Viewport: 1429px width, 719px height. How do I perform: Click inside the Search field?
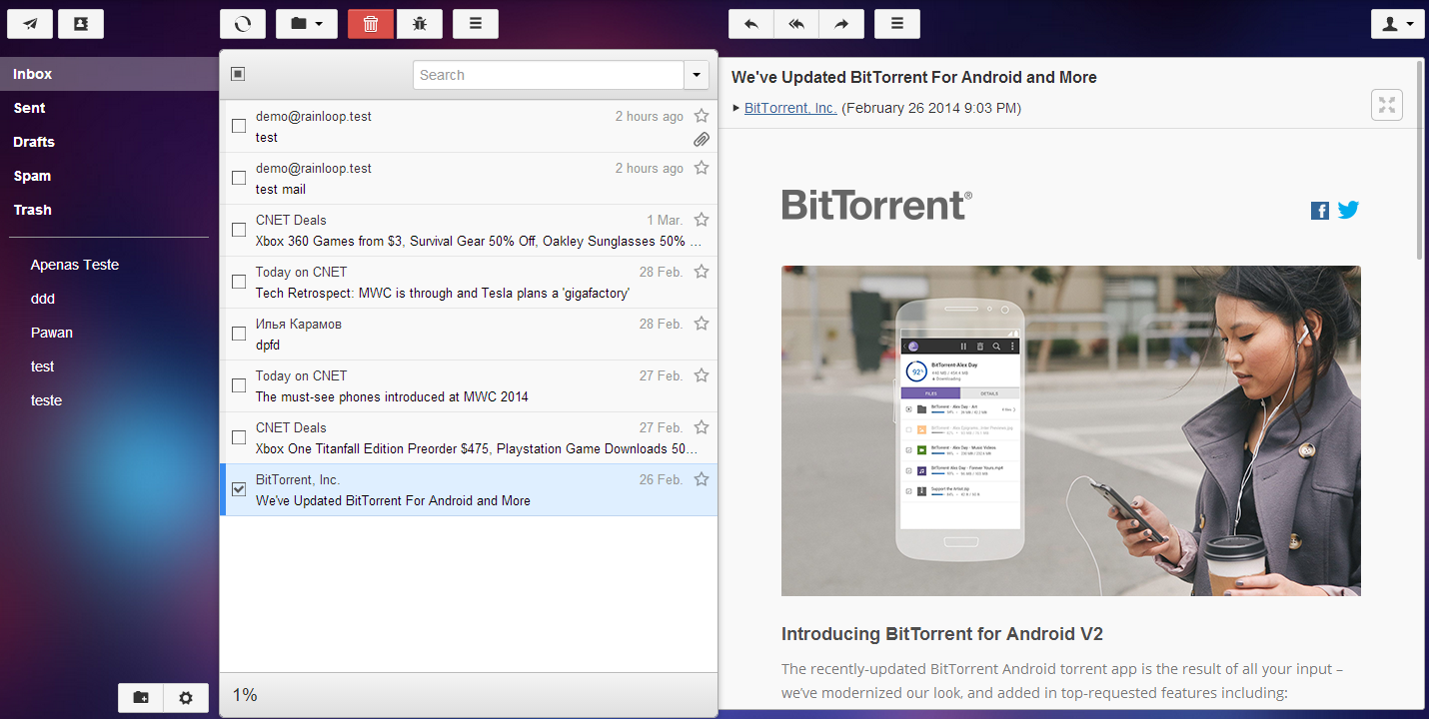[x=548, y=75]
